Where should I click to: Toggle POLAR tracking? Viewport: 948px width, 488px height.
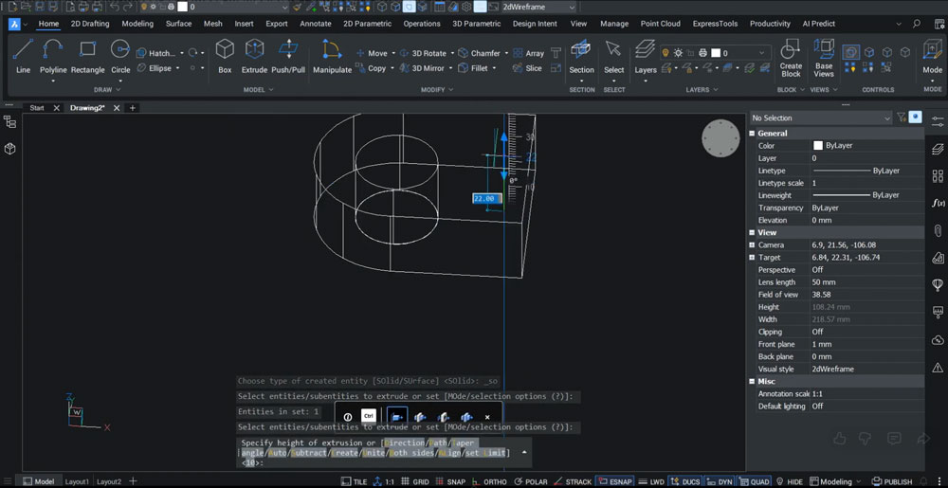[530, 482]
